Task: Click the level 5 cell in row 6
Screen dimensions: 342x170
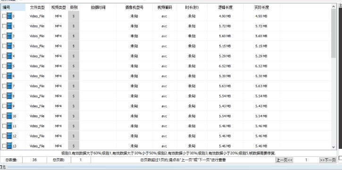Action: point(74,76)
